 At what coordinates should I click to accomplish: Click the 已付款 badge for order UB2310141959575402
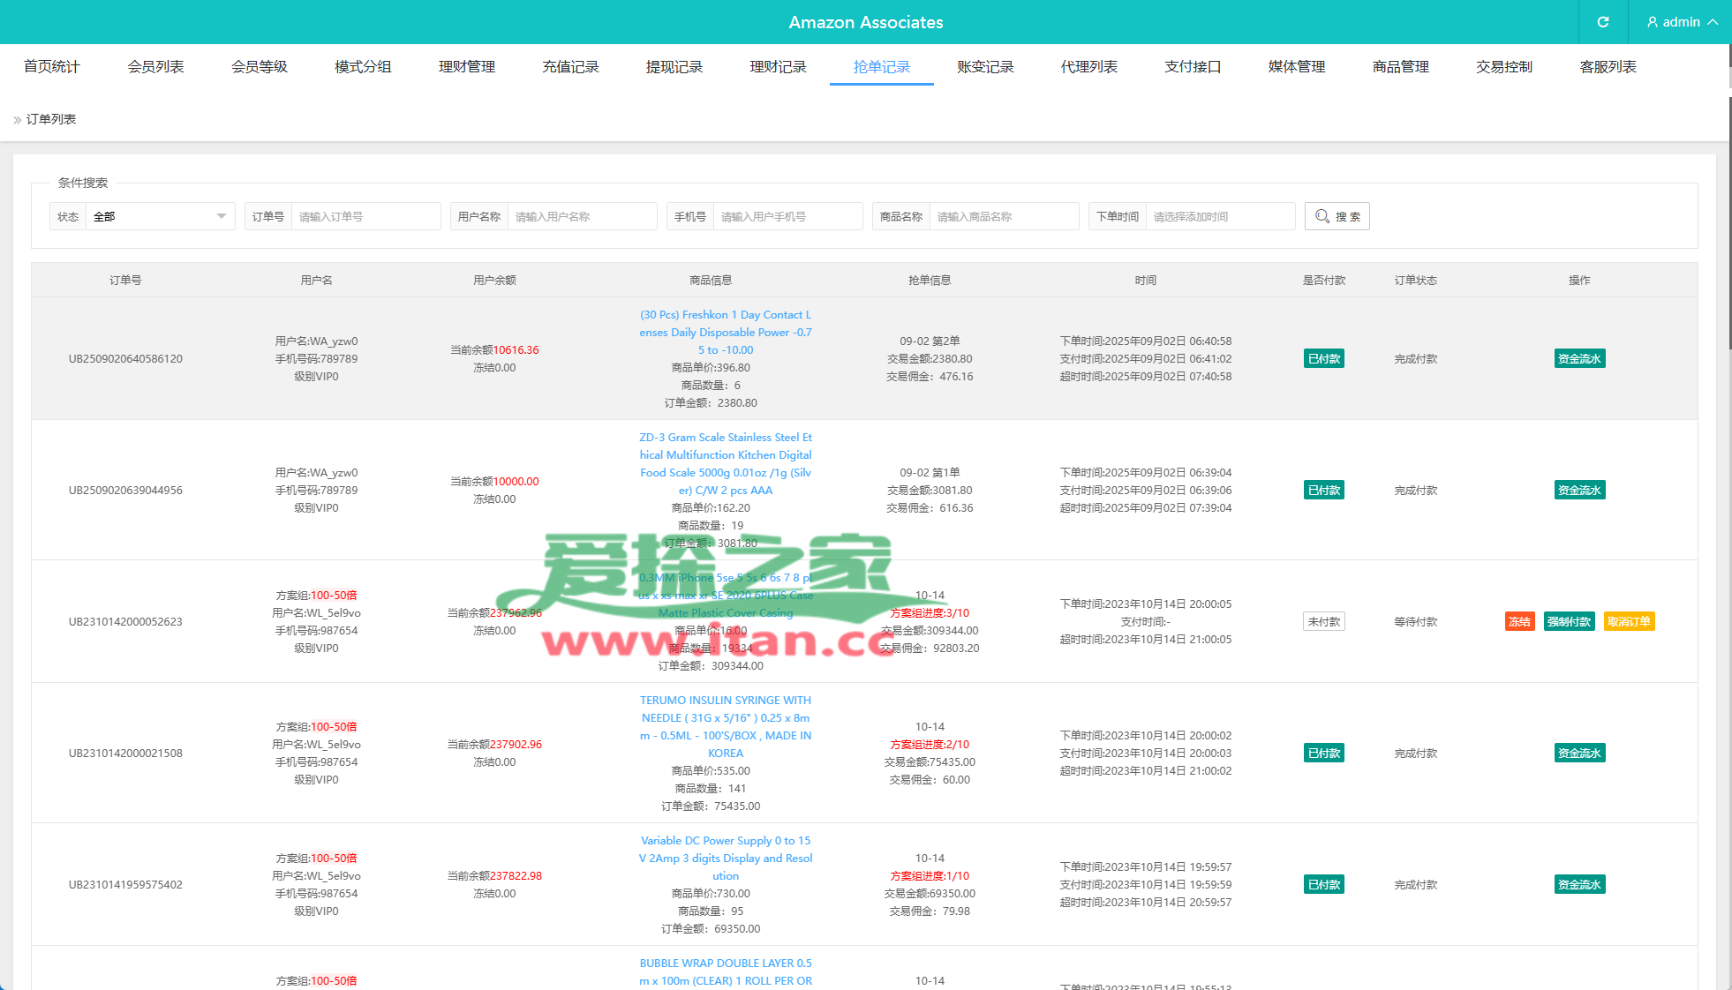(1323, 884)
